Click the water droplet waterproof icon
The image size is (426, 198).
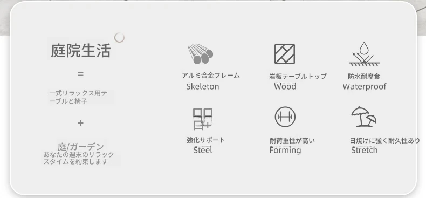(x=364, y=54)
